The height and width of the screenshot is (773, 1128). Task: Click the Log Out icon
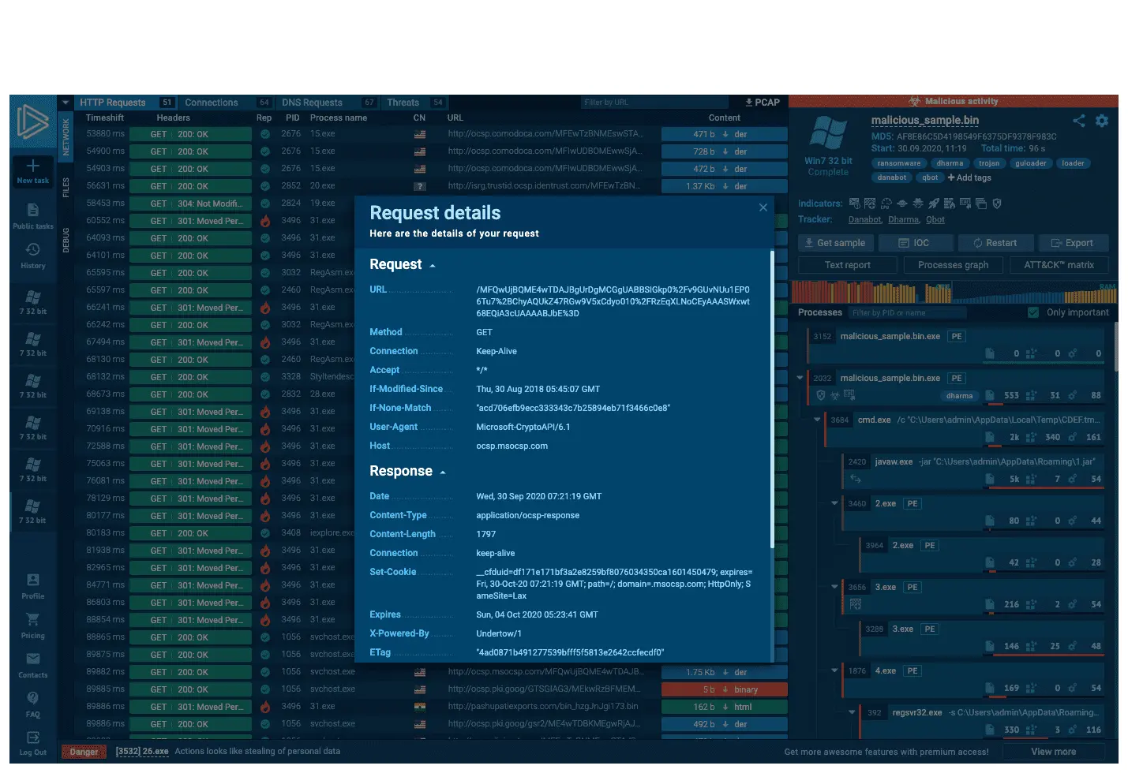tap(32, 738)
